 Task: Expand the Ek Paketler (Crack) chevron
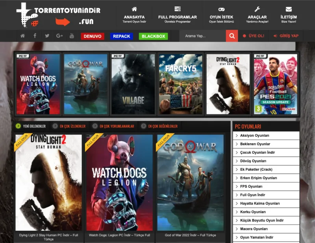tap(237, 169)
